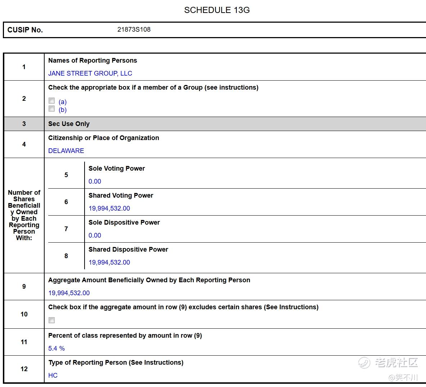This screenshot has width=426, height=387.
Task: Click row number 4 beside Citizenship
Action: click(x=24, y=144)
